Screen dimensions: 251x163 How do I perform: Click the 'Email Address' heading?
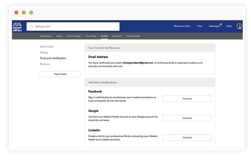pos(98,57)
